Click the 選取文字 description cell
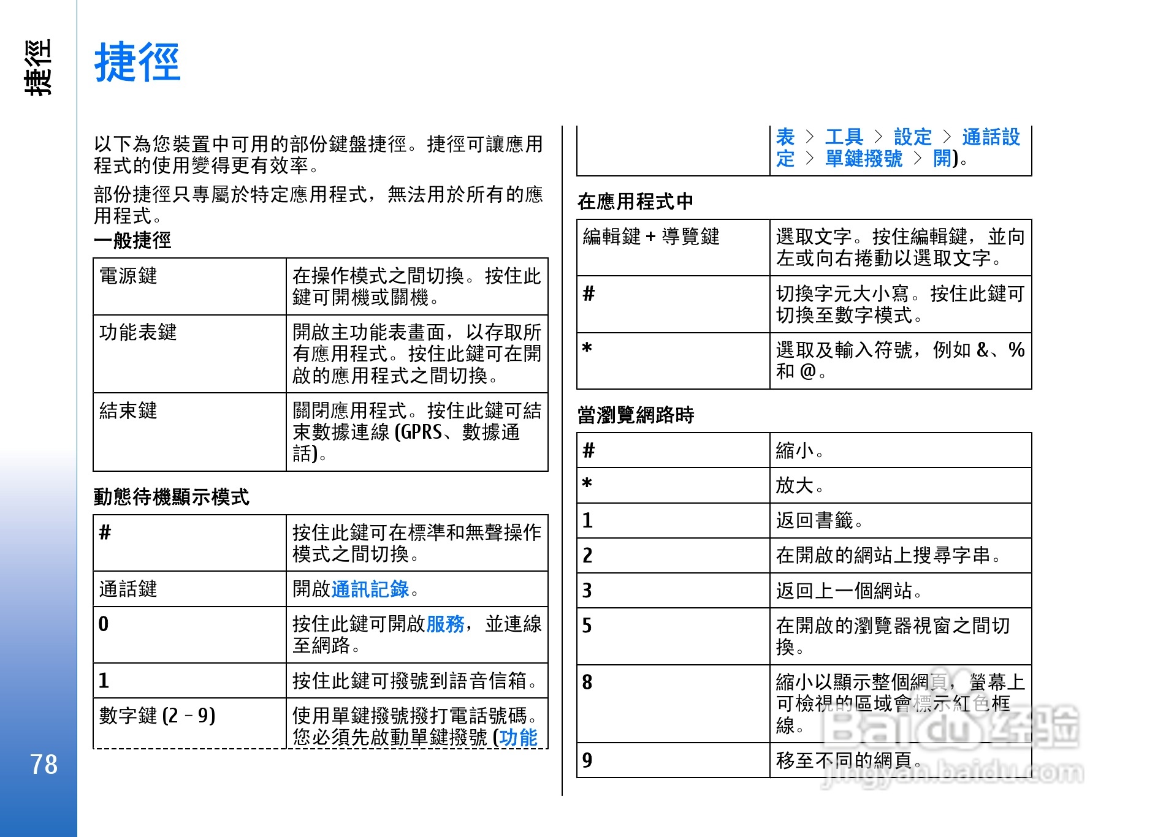The image size is (1155, 837). (901, 248)
